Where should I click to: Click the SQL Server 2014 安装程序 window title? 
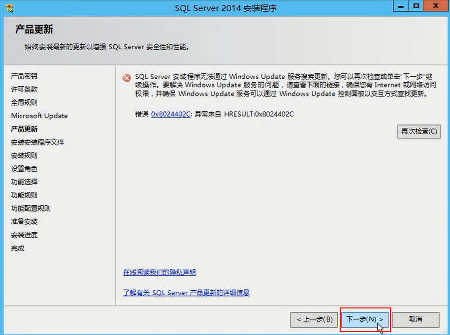click(x=225, y=8)
